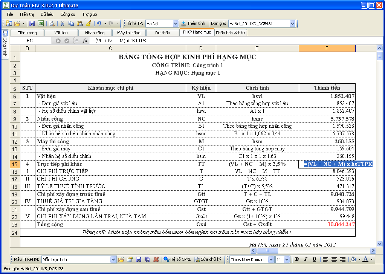
Task: Open the Công cụ menu
Action: (x=68, y=14)
